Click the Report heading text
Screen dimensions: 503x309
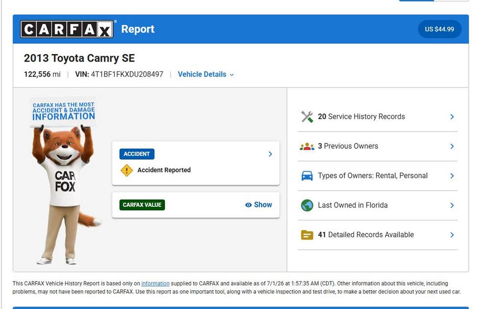click(138, 29)
